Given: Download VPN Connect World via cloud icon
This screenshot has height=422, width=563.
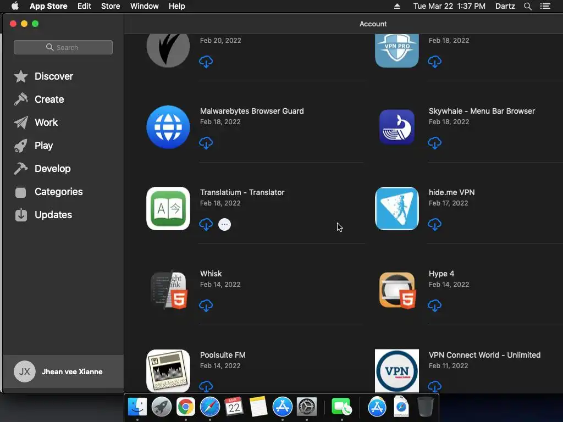Looking at the screenshot, I should (434, 386).
